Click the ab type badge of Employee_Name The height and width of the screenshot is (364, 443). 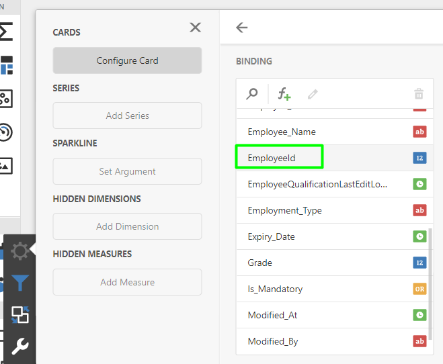419,132
